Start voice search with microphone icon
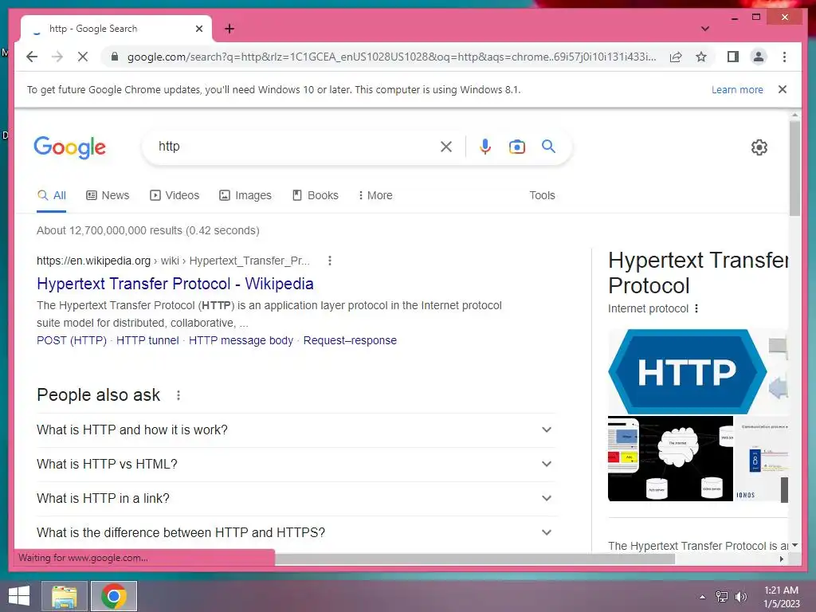Image resolution: width=816 pixels, height=612 pixels. point(485,147)
